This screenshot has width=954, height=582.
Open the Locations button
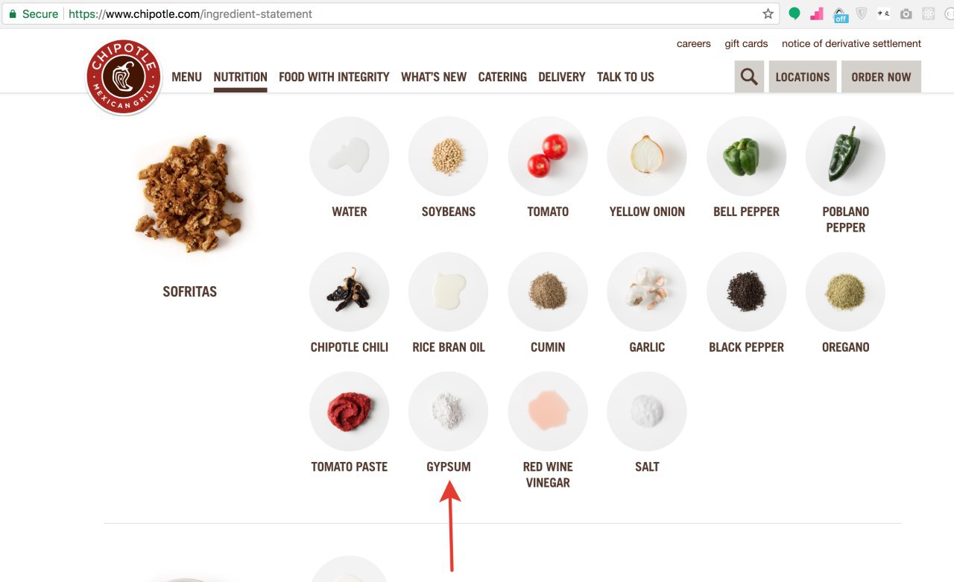(x=803, y=77)
